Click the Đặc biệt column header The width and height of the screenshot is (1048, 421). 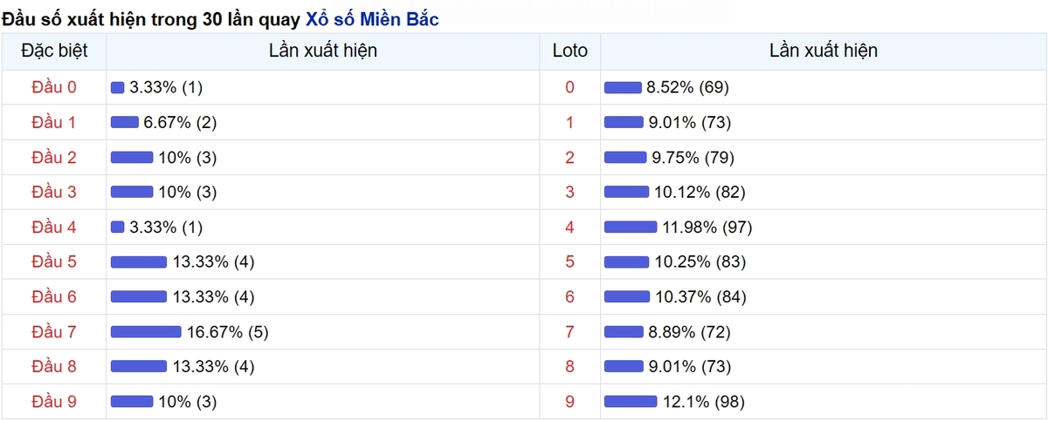click(x=54, y=51)
